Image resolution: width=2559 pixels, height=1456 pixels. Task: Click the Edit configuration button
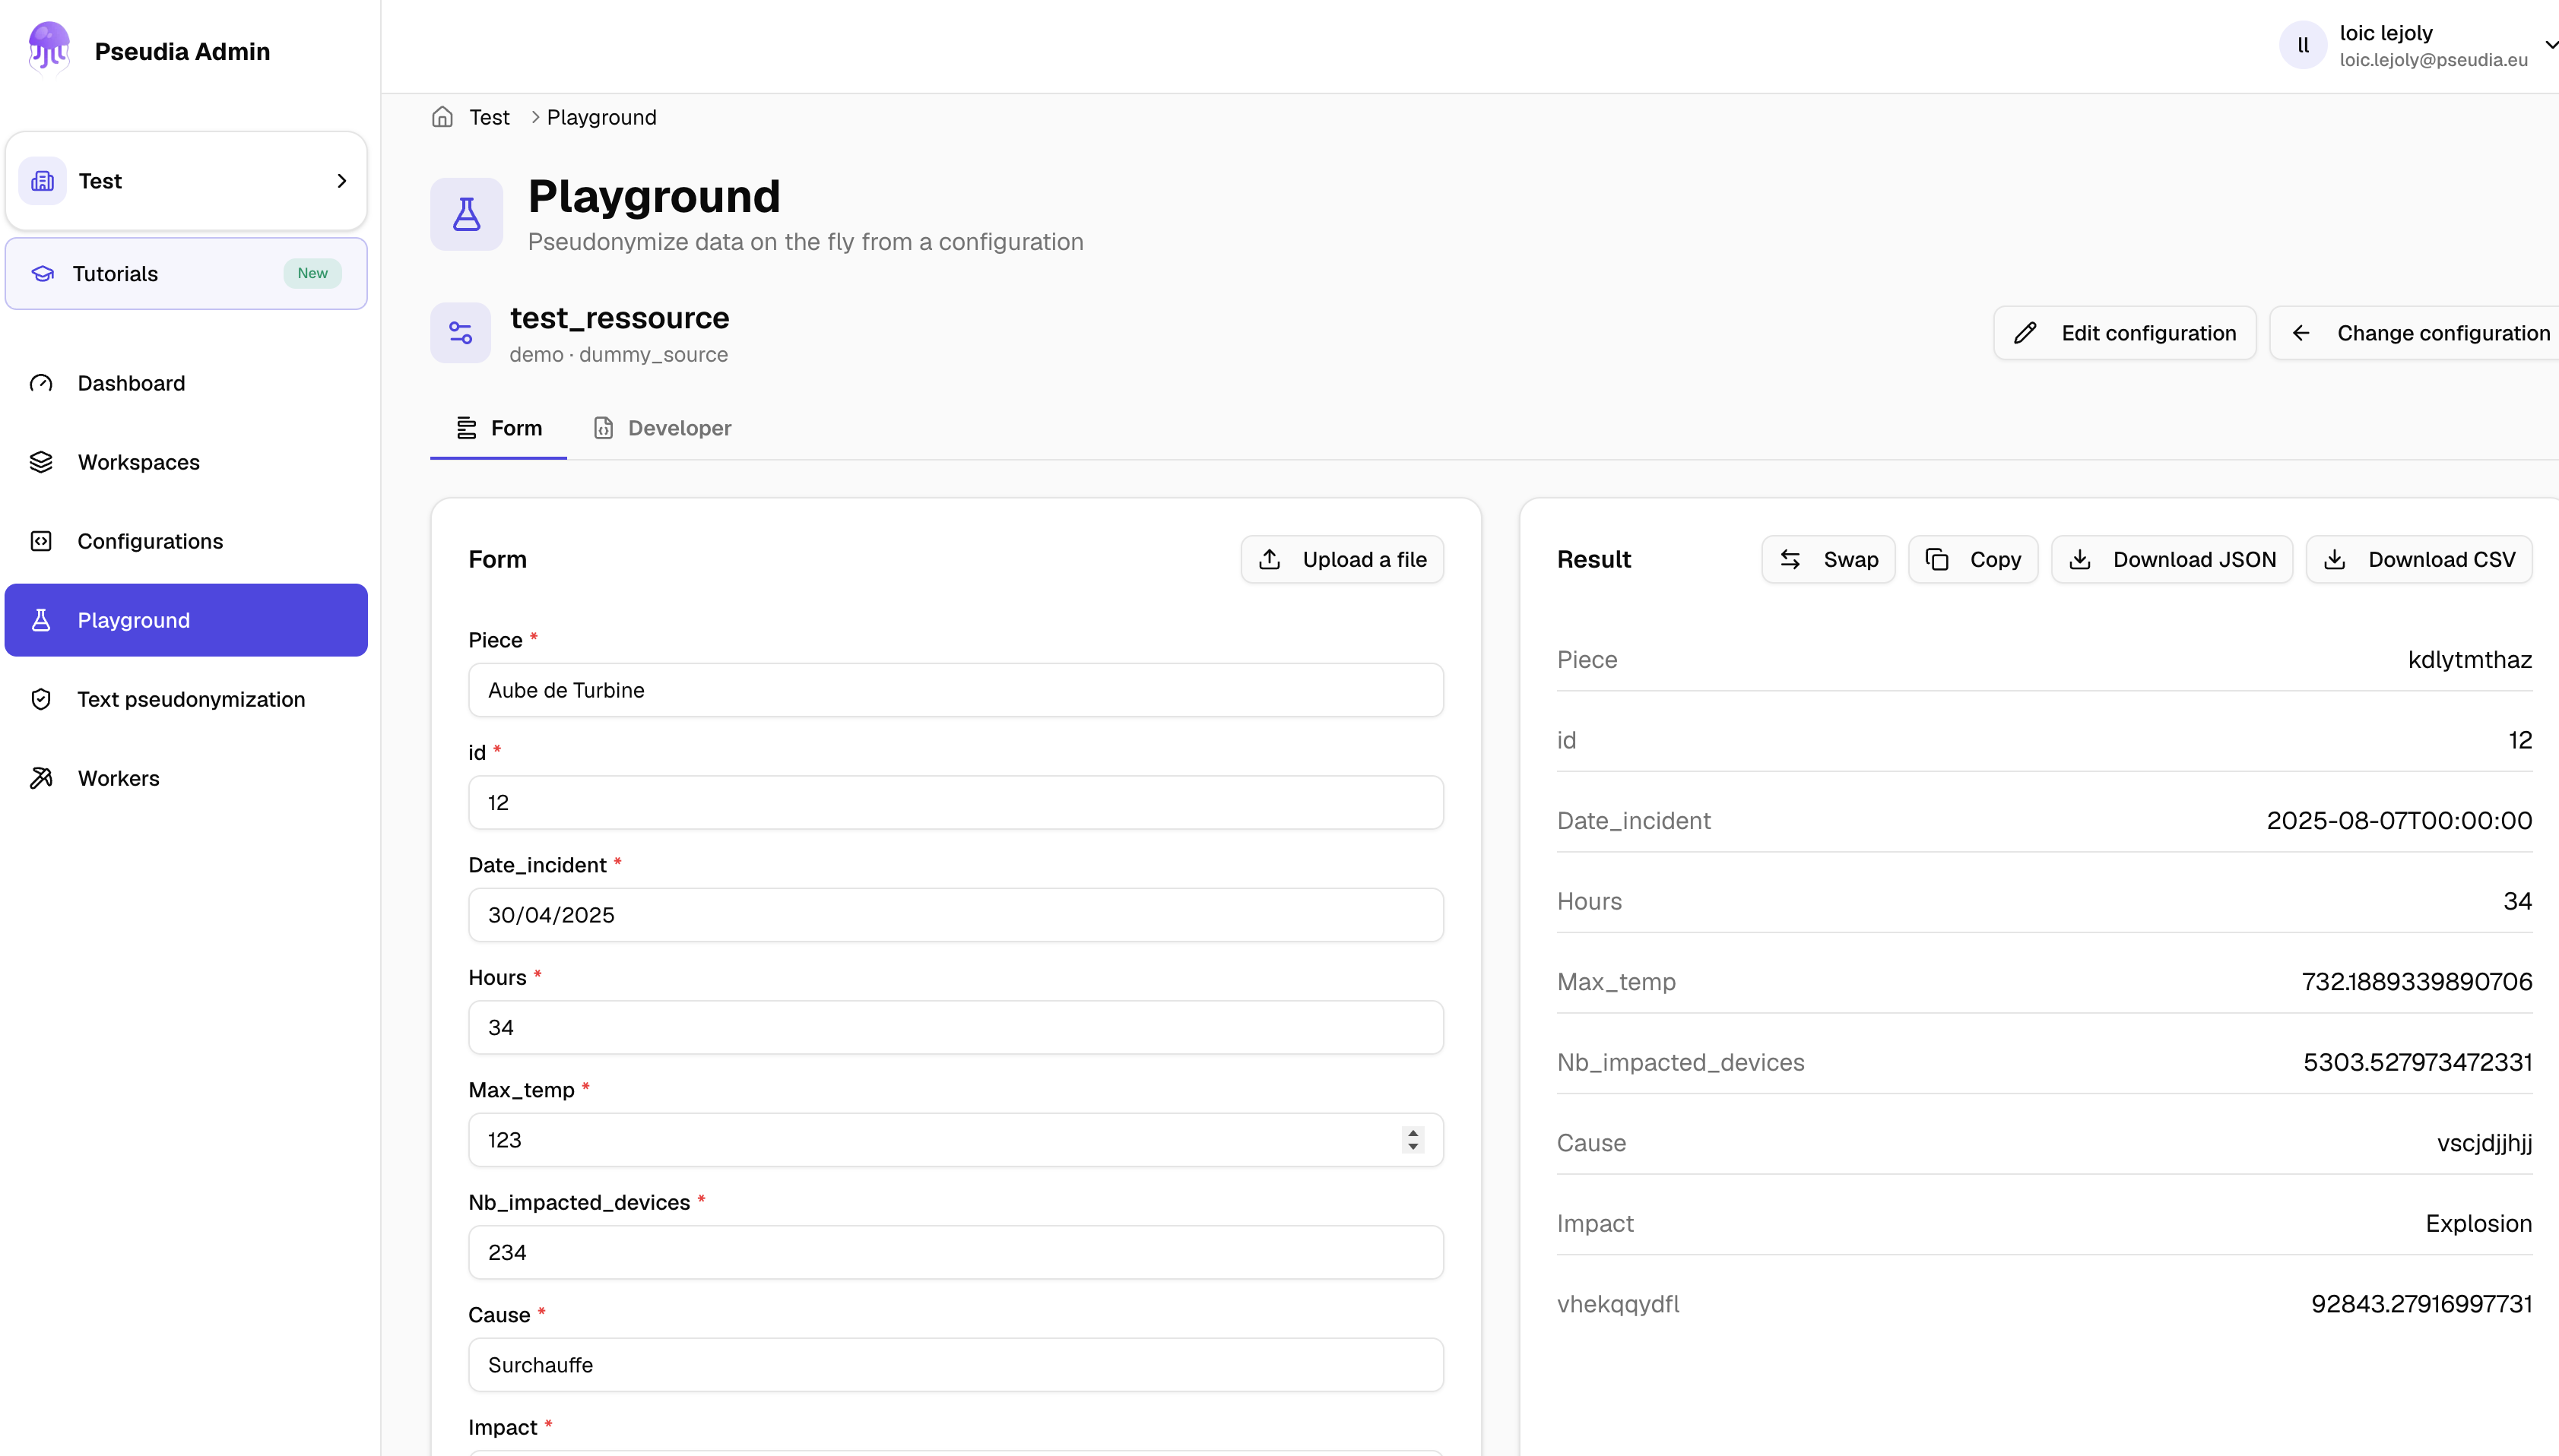[x=2125, y=333]
